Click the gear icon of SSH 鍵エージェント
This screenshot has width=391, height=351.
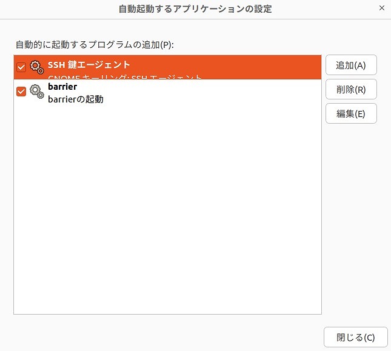37,67
